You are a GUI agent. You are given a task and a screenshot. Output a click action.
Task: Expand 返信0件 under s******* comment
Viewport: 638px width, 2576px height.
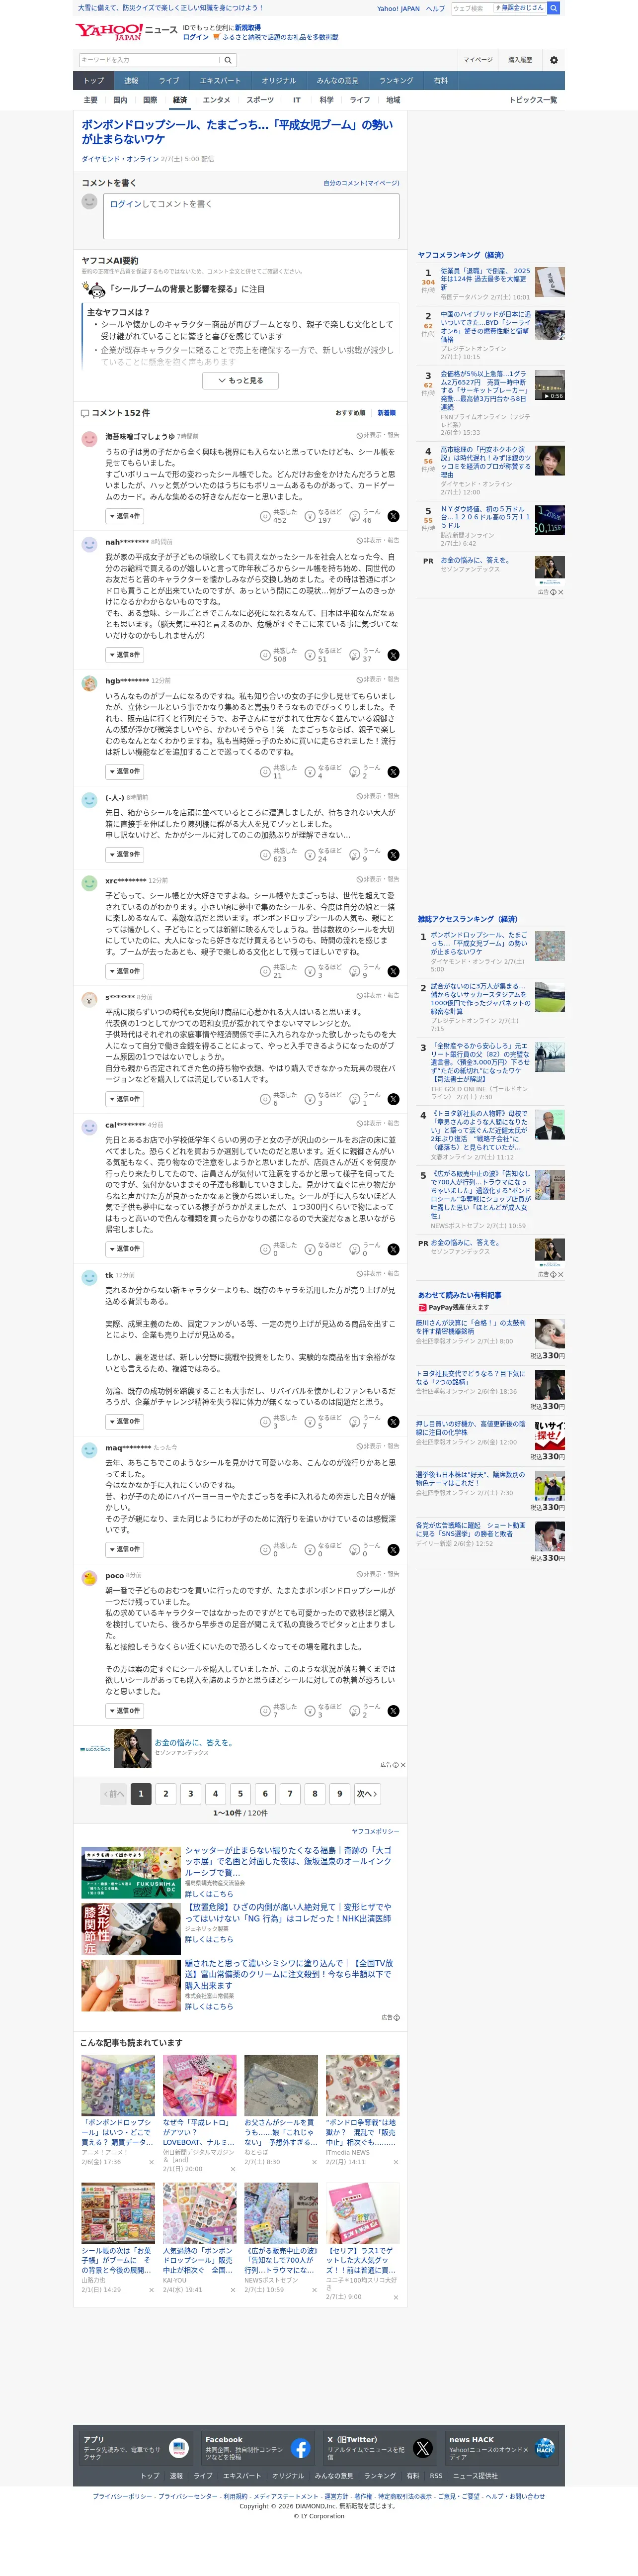[x=125, y=1099]
